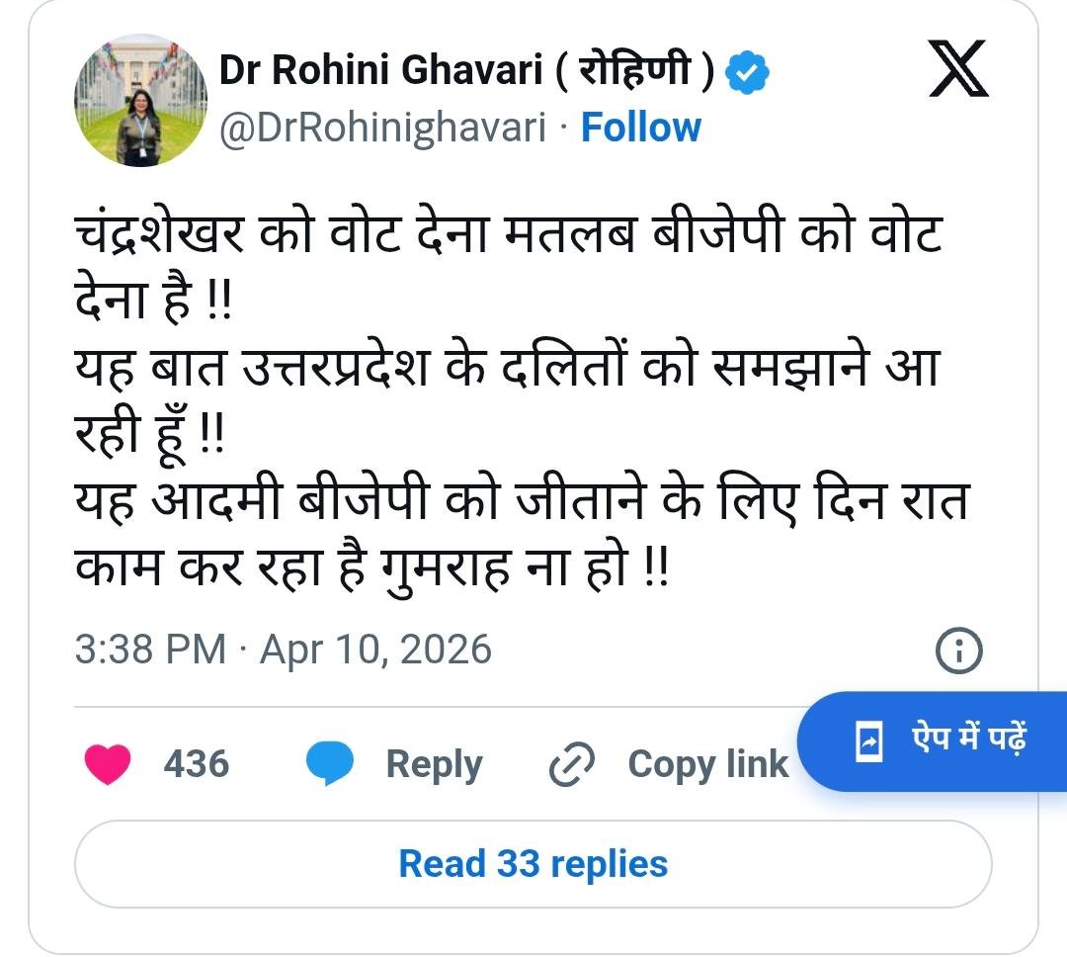Click the open-in-app icon on blue button
1067x957 pixels.
coord(869,740)
